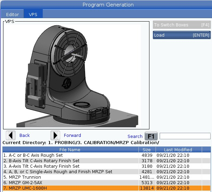Click size value 13814
212x192 pixels.
click(x=147, y=188)
